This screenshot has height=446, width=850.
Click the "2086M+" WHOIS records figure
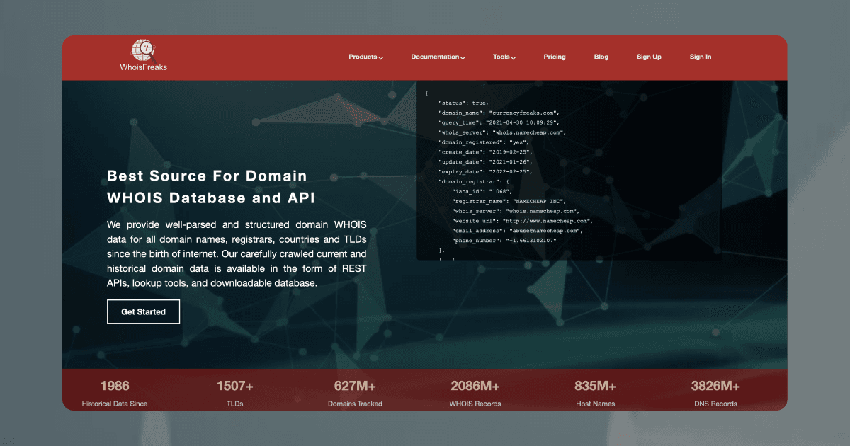[x=475, y=386]
